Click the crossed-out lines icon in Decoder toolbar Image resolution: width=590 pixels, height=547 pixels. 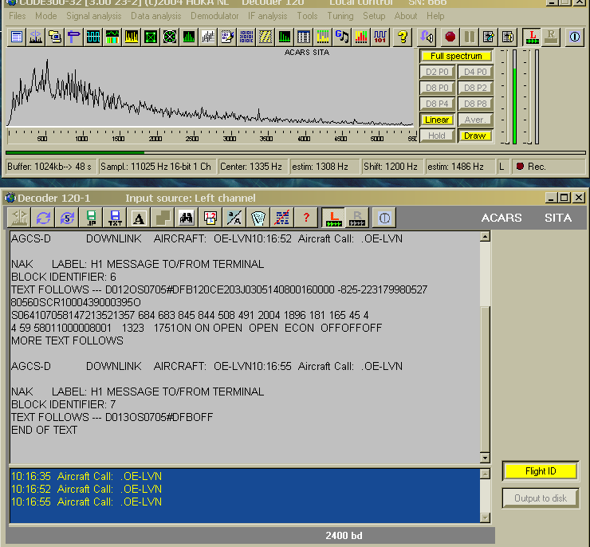[281, 218]
